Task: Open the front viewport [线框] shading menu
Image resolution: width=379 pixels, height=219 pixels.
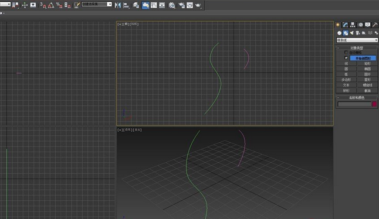Action: click(134, 24)
